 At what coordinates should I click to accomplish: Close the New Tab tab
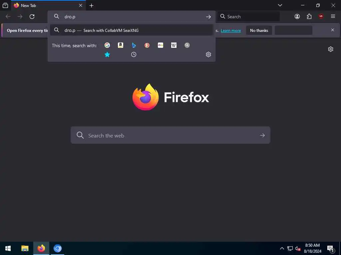click(81, 5)
